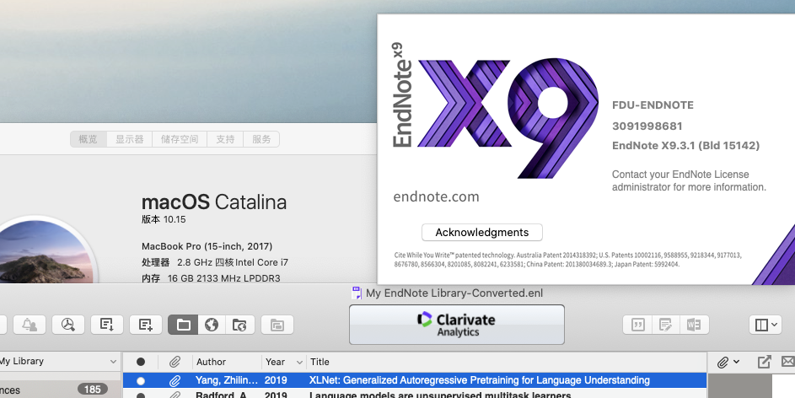This screenshot has height=398, width=795.
Task: Switch to Local Library mode folder icon
Action: pos(184,325)
